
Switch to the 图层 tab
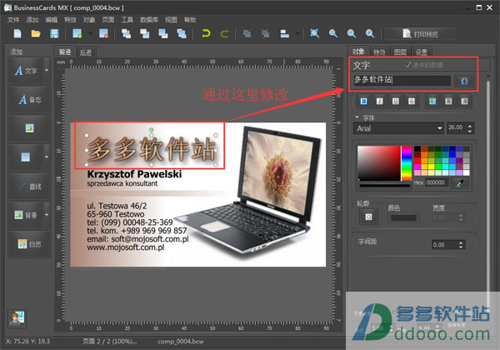[x=400, y=52]
